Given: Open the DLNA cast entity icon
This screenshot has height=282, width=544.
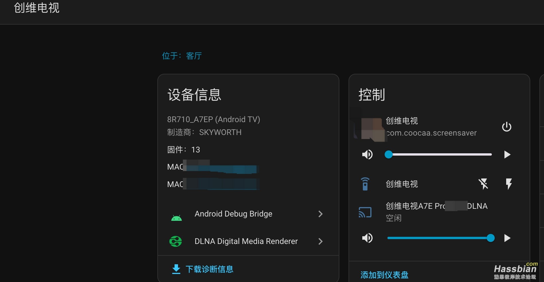Looking at the screenshot, I should [x=365, y=212].
